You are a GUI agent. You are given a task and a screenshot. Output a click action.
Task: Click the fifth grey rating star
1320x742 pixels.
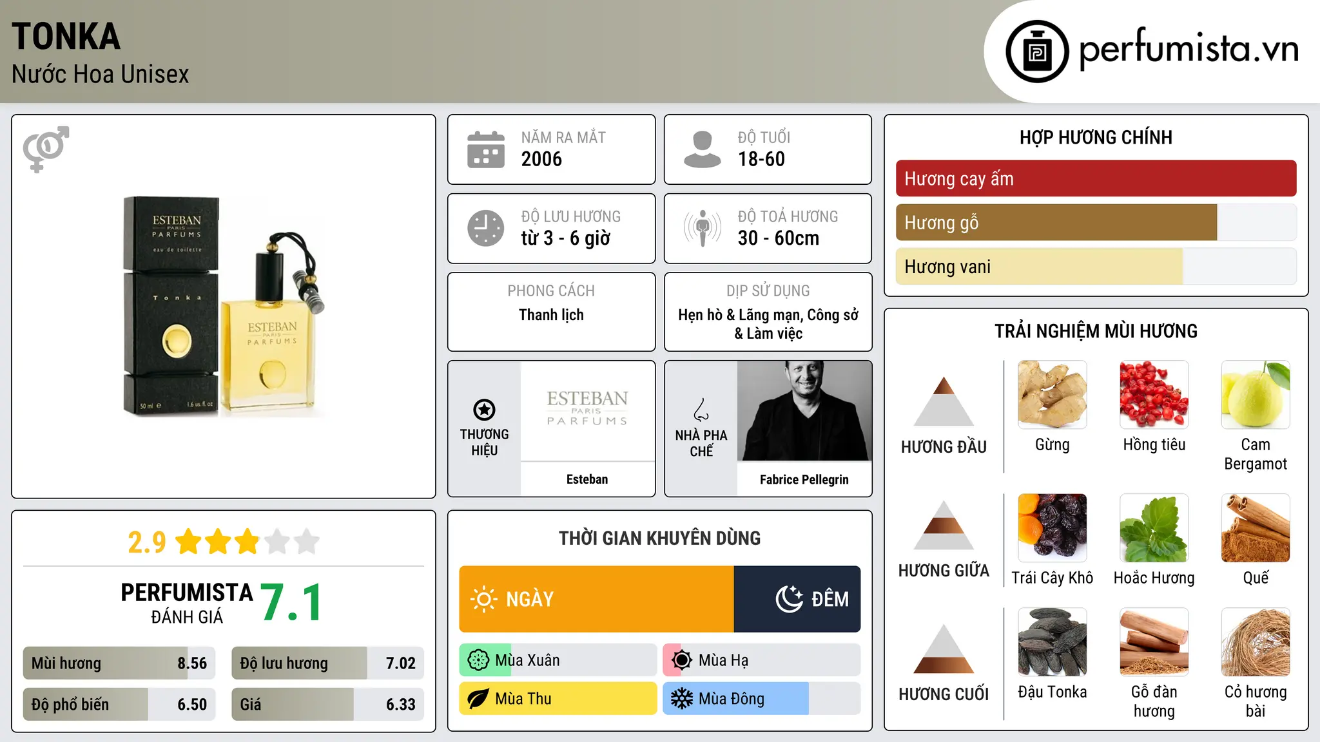click(307, 542)
